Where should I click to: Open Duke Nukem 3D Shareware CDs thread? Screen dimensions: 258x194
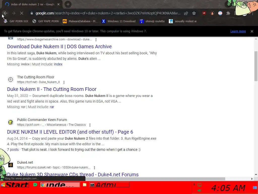[73, 175]
